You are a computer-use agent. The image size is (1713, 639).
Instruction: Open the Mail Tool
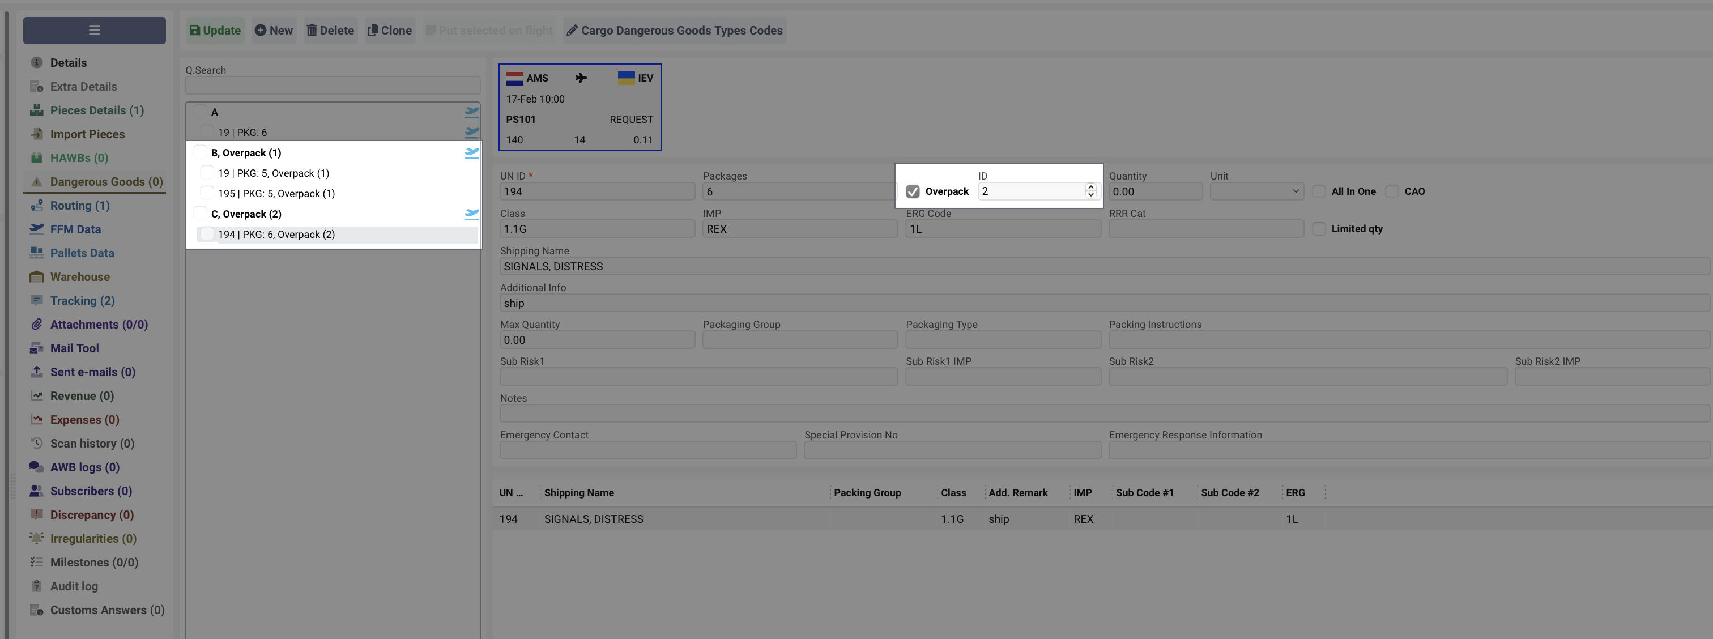(74, 348)
